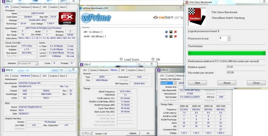Click the SPD Ext. XMP field

pyautogui.click(x=221, y=97)
